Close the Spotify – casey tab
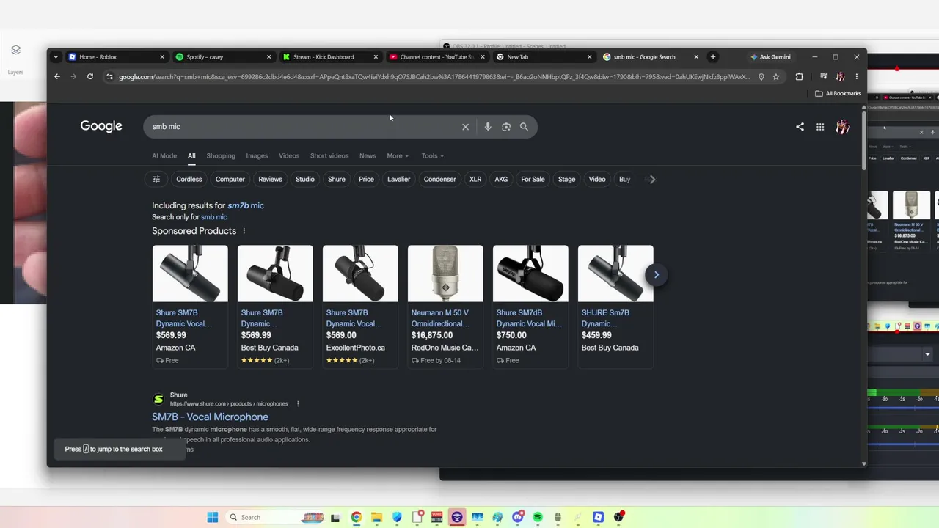939x528 pixels. 268,56
